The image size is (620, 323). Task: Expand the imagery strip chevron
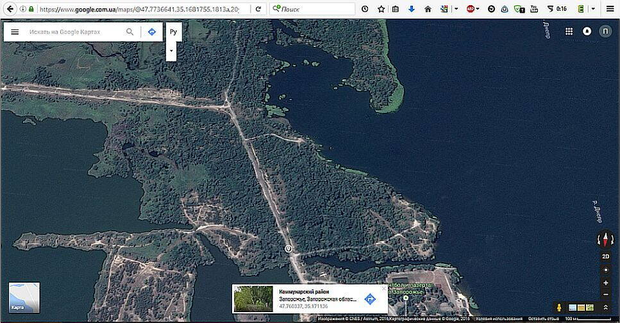pyautogui.click(x=606, y=308)
